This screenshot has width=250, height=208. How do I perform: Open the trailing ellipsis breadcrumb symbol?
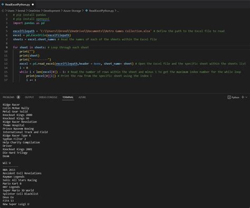pos(118,11)
